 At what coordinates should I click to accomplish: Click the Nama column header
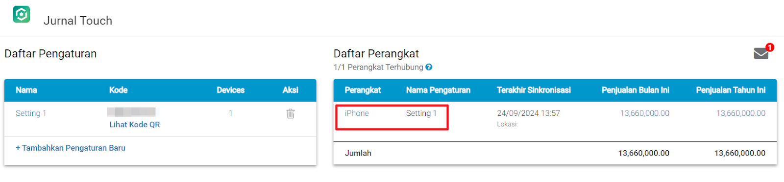click(x=26, y=90)
